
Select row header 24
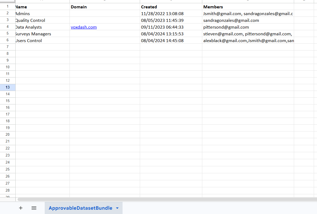point(8,162)
